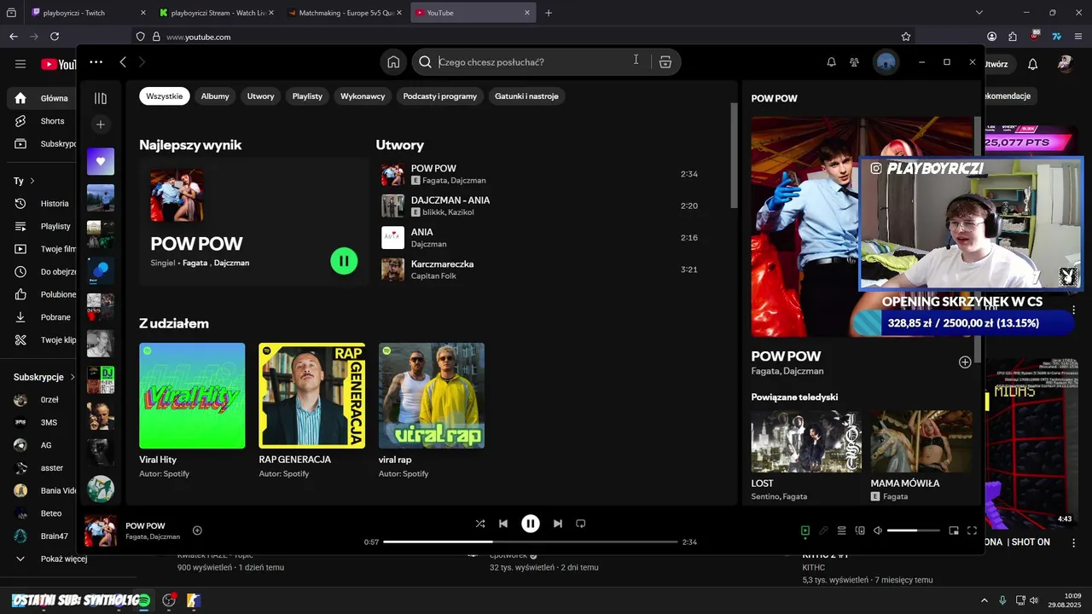Open Spotify notifications bell
The image size is (1092, 614).
coord(831,62)
